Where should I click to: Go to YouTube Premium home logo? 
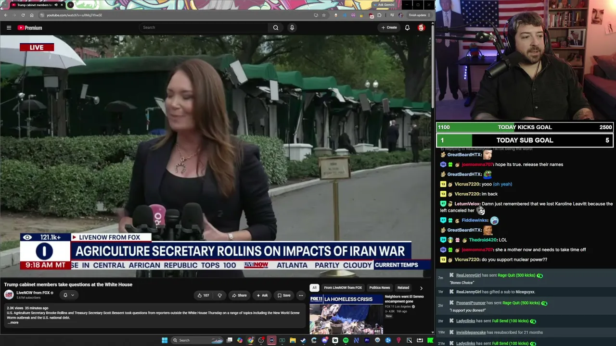(x=30, y=28)
